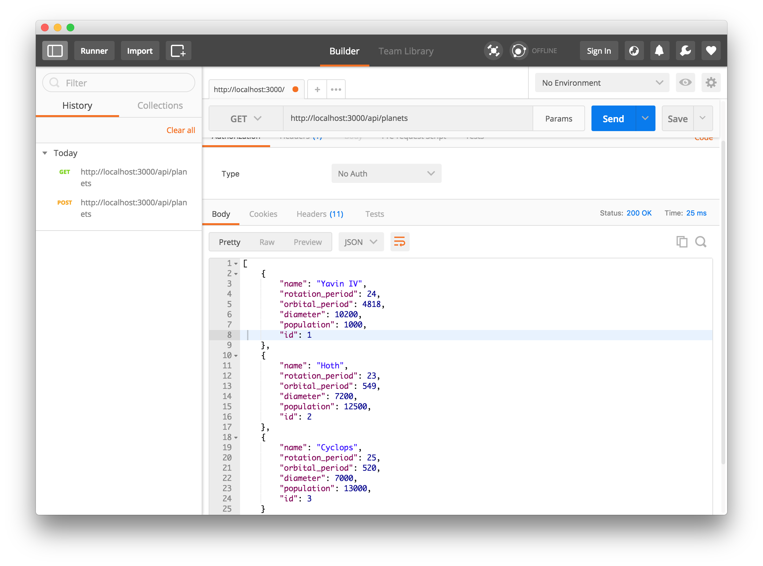Click the request URL input field
Screen dimensions: 763x566
[x=407, y=118]
